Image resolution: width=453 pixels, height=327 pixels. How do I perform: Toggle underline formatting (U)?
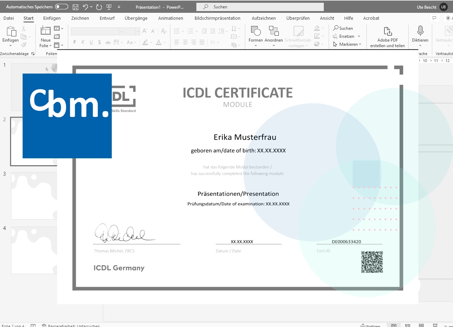[91, 42]
